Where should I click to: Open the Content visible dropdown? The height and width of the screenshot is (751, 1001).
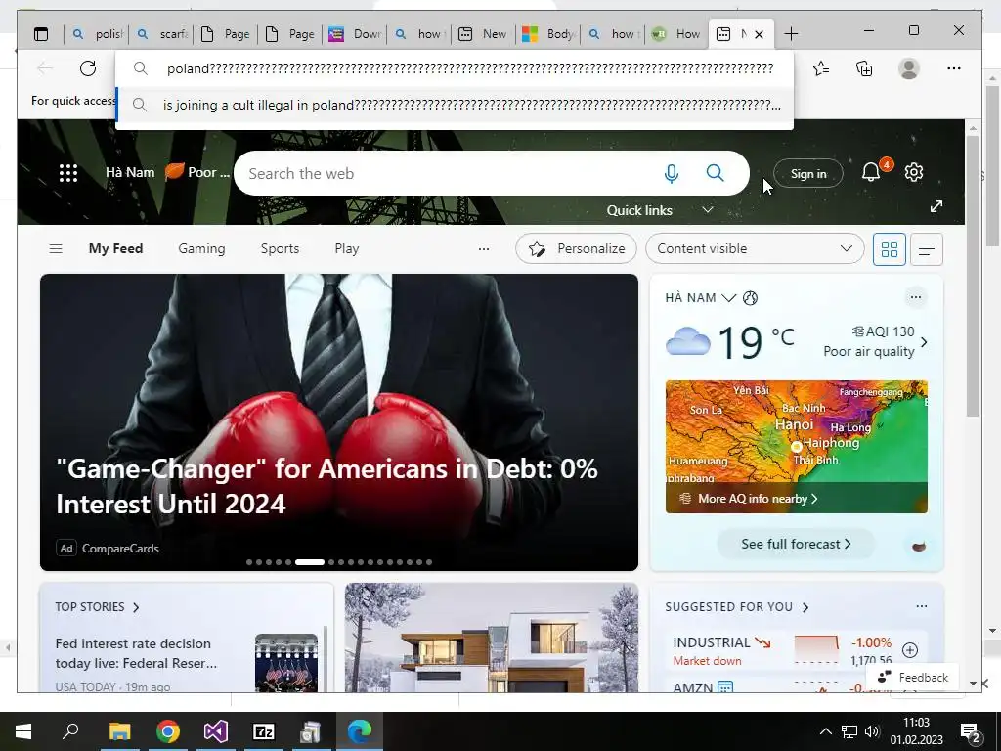[x=755, y=249]
